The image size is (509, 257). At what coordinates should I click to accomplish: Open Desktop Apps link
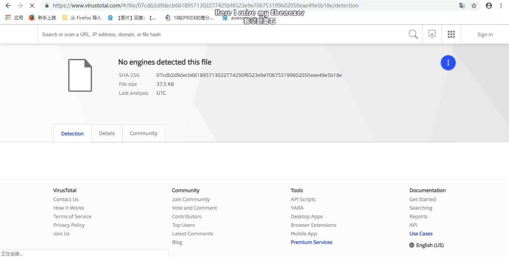coord(307,216)
